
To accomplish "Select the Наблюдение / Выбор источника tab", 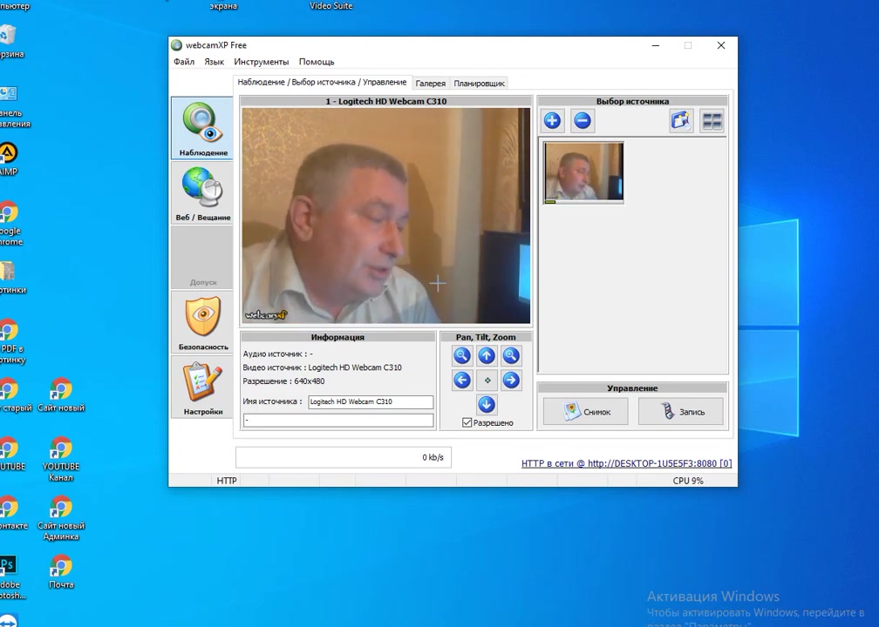I will pyautogui.click(x=322, y=82).
